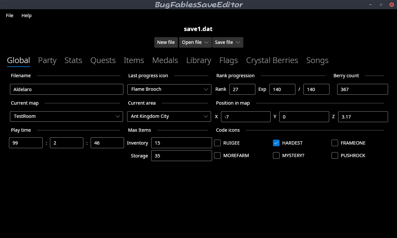Image resolution: width=397 pixels, height=238 pixels.
Task: Minimize the BugFablesSaveEditor window
Action: coord(370,5)
